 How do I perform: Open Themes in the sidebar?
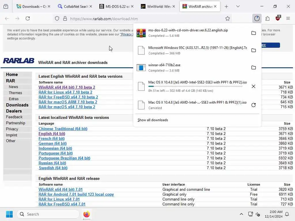(16, 93)
